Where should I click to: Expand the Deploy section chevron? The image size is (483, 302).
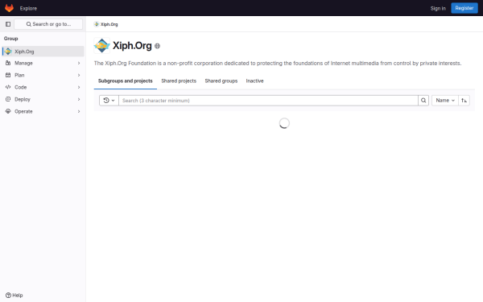(79, 99)
